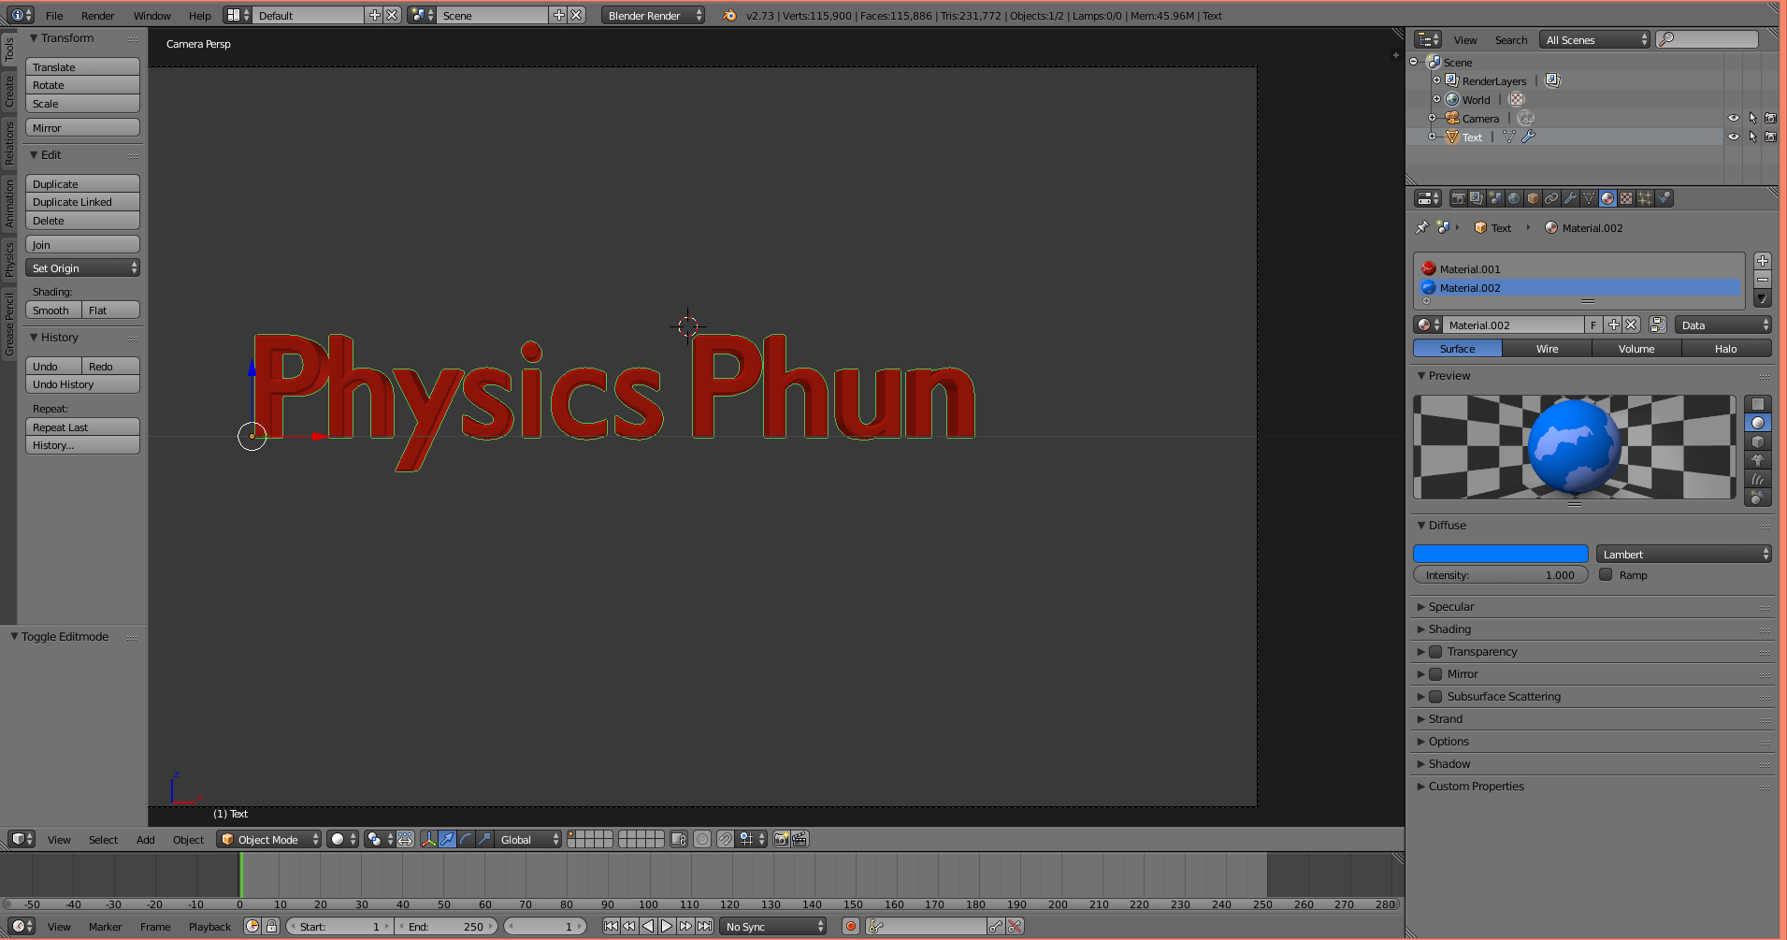Click OpenGL render animation clapper icon
This screenshot has width=1787, height=940.
pyautogui.click(x=800, y=839)
